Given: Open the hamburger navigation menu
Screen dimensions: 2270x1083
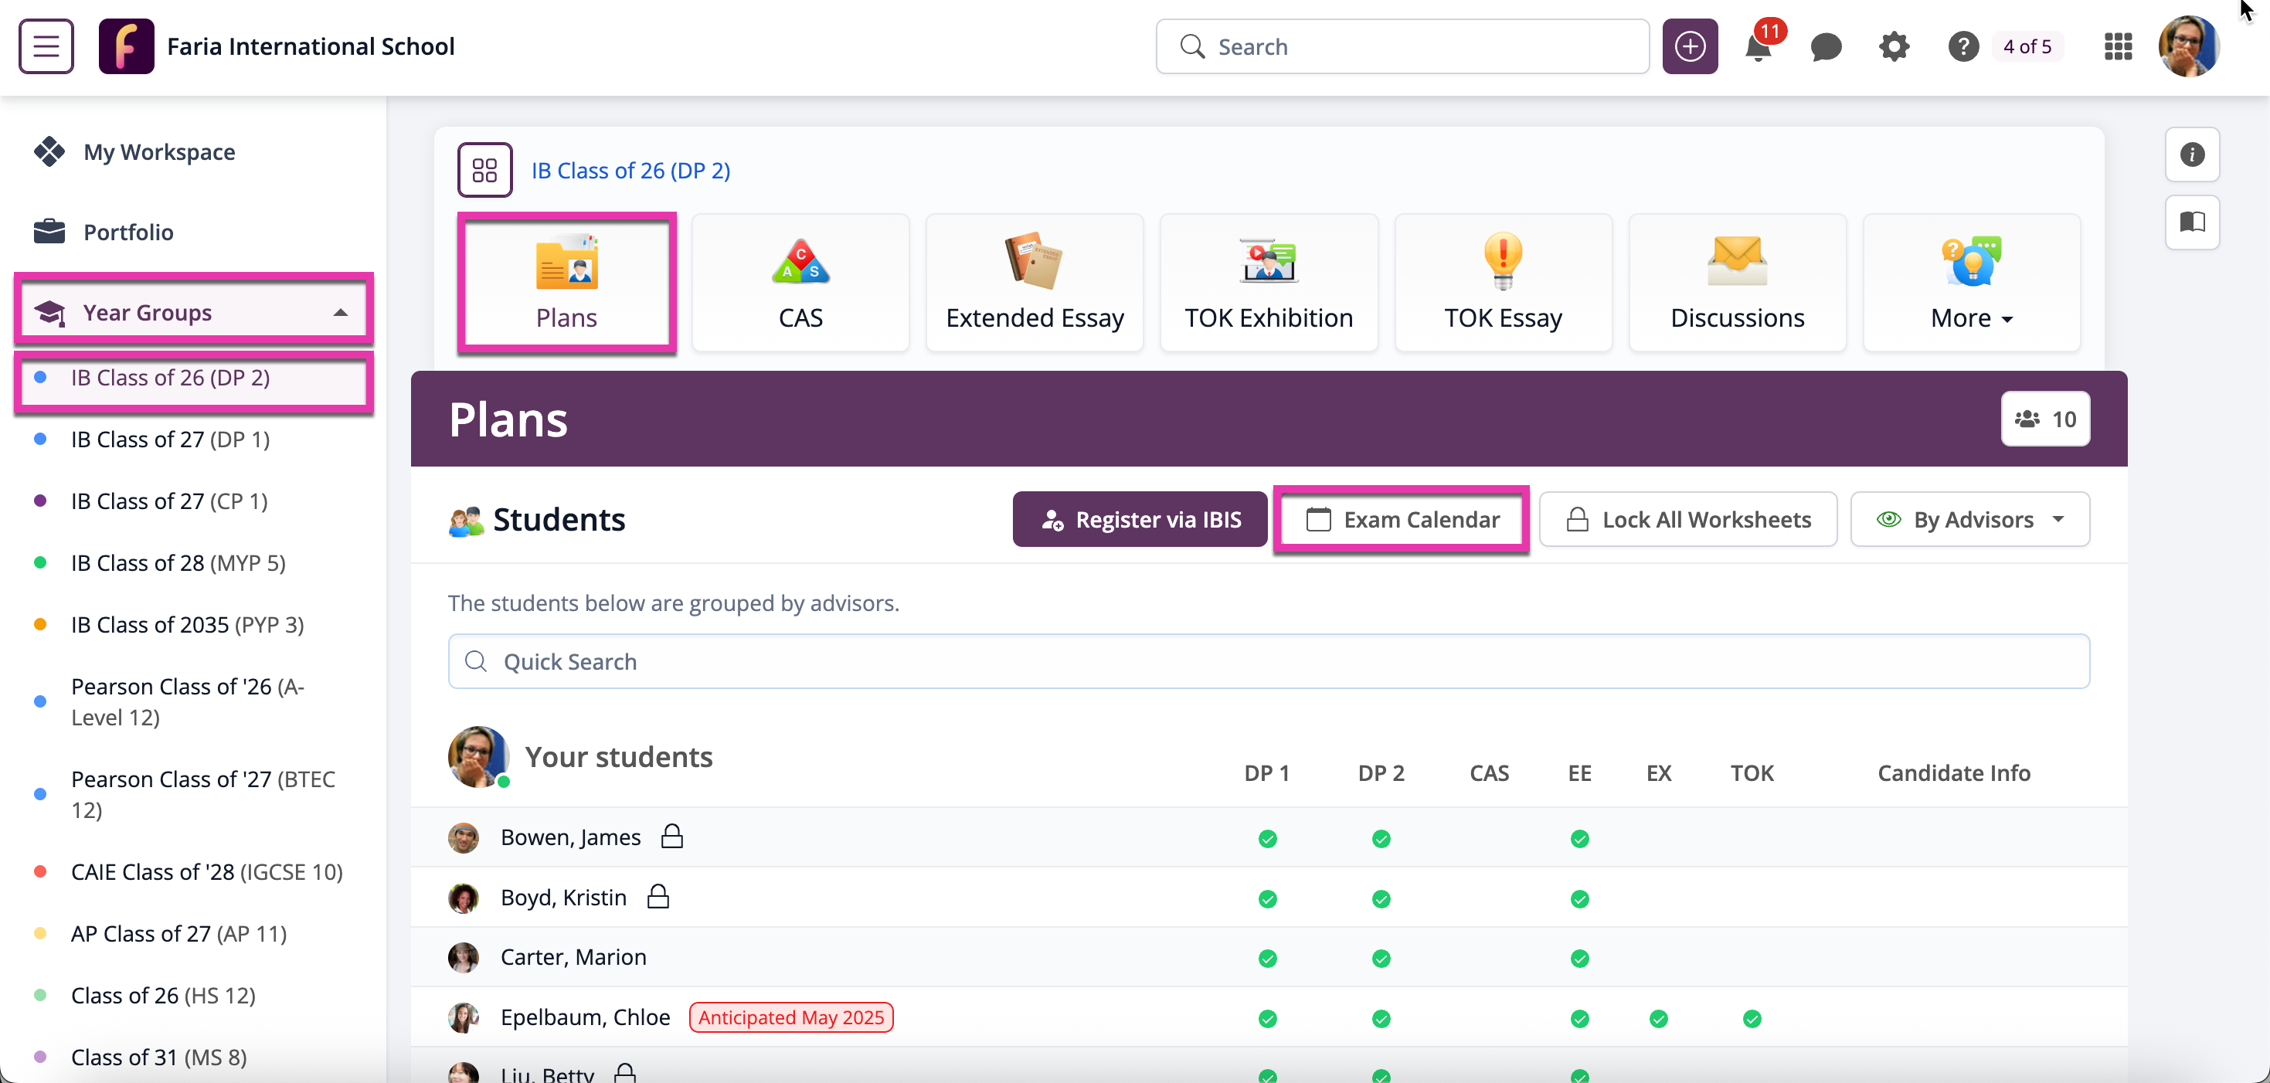Looking at the screenshot, I should [x=46, y=46].
